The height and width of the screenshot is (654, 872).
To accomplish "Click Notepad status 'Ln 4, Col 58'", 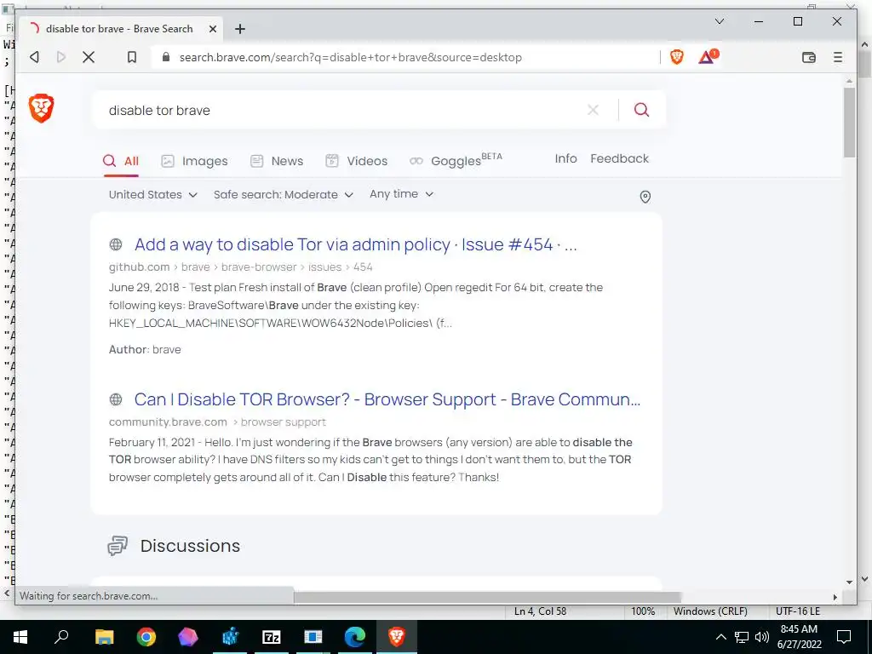I will coord(540,611).
